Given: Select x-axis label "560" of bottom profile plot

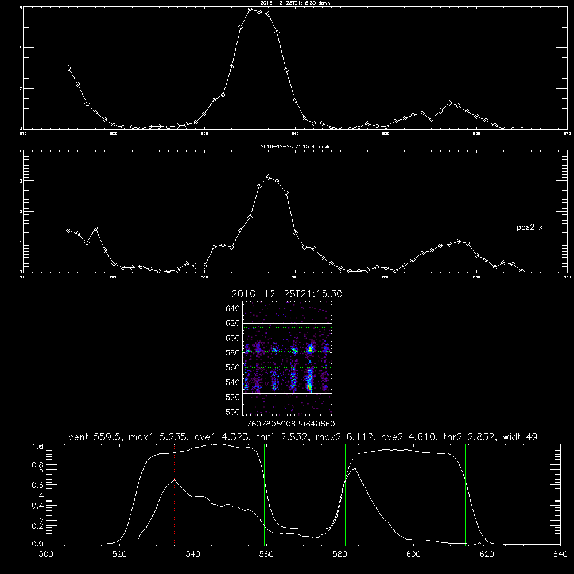Looking at the screenshot, I should tap(266, 554).
